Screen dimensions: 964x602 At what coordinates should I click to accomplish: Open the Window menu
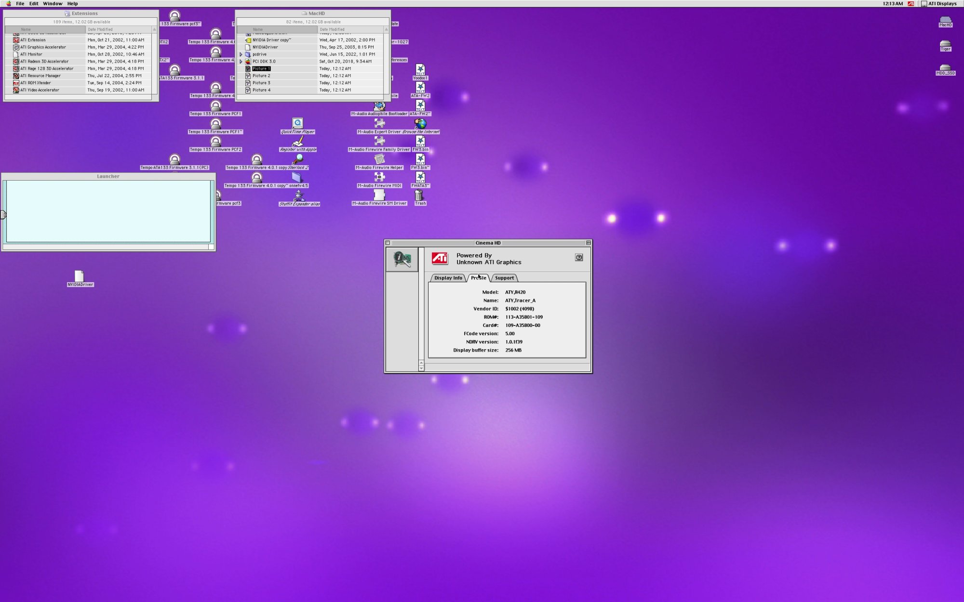[x=53, y=3]
